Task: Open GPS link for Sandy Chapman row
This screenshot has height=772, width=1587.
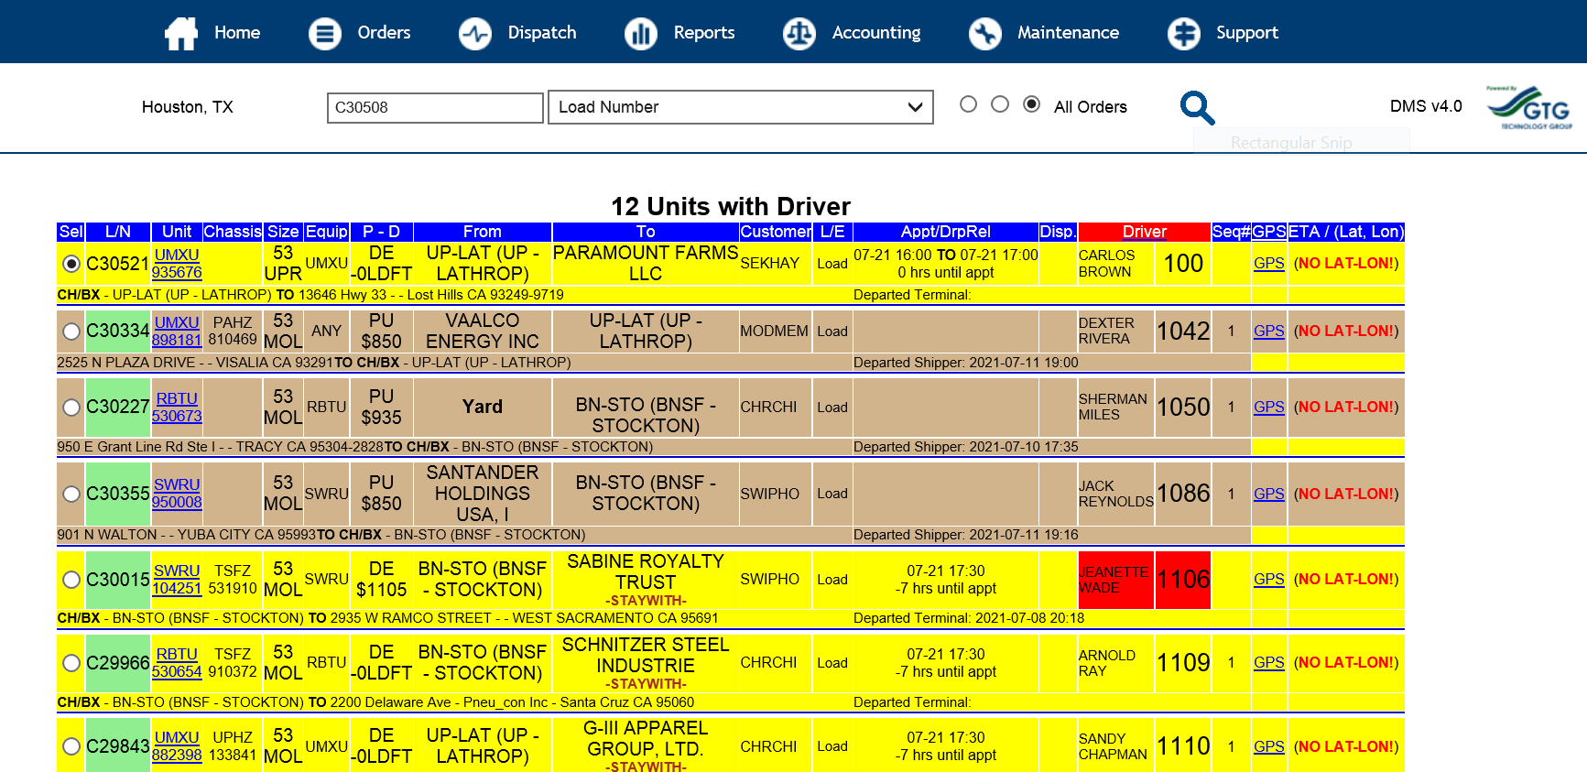Action: coord(1269,746)
